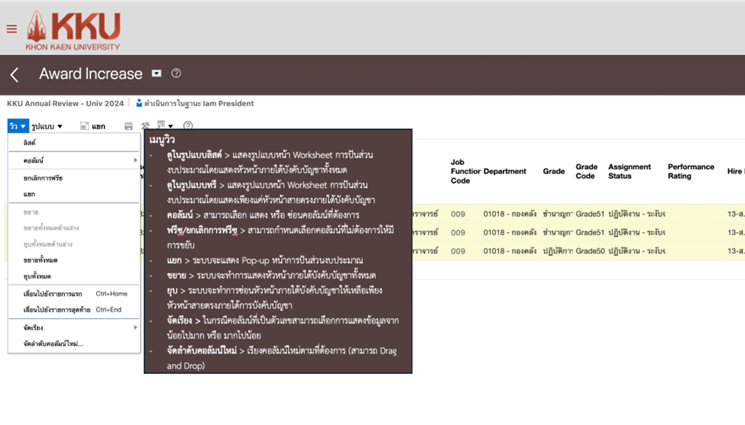Open the column layout dropdown in toolbar
Image resolution: width=745 pixels, height=425 pixels.
point(165,125)
